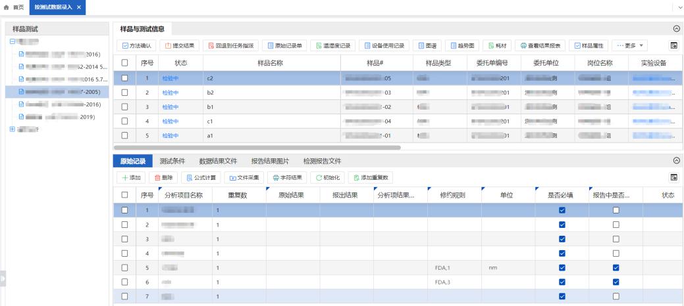Check 报告中是否 box for analysis row 1
This screenshot has height=306, width=684.
click(616, 210)
